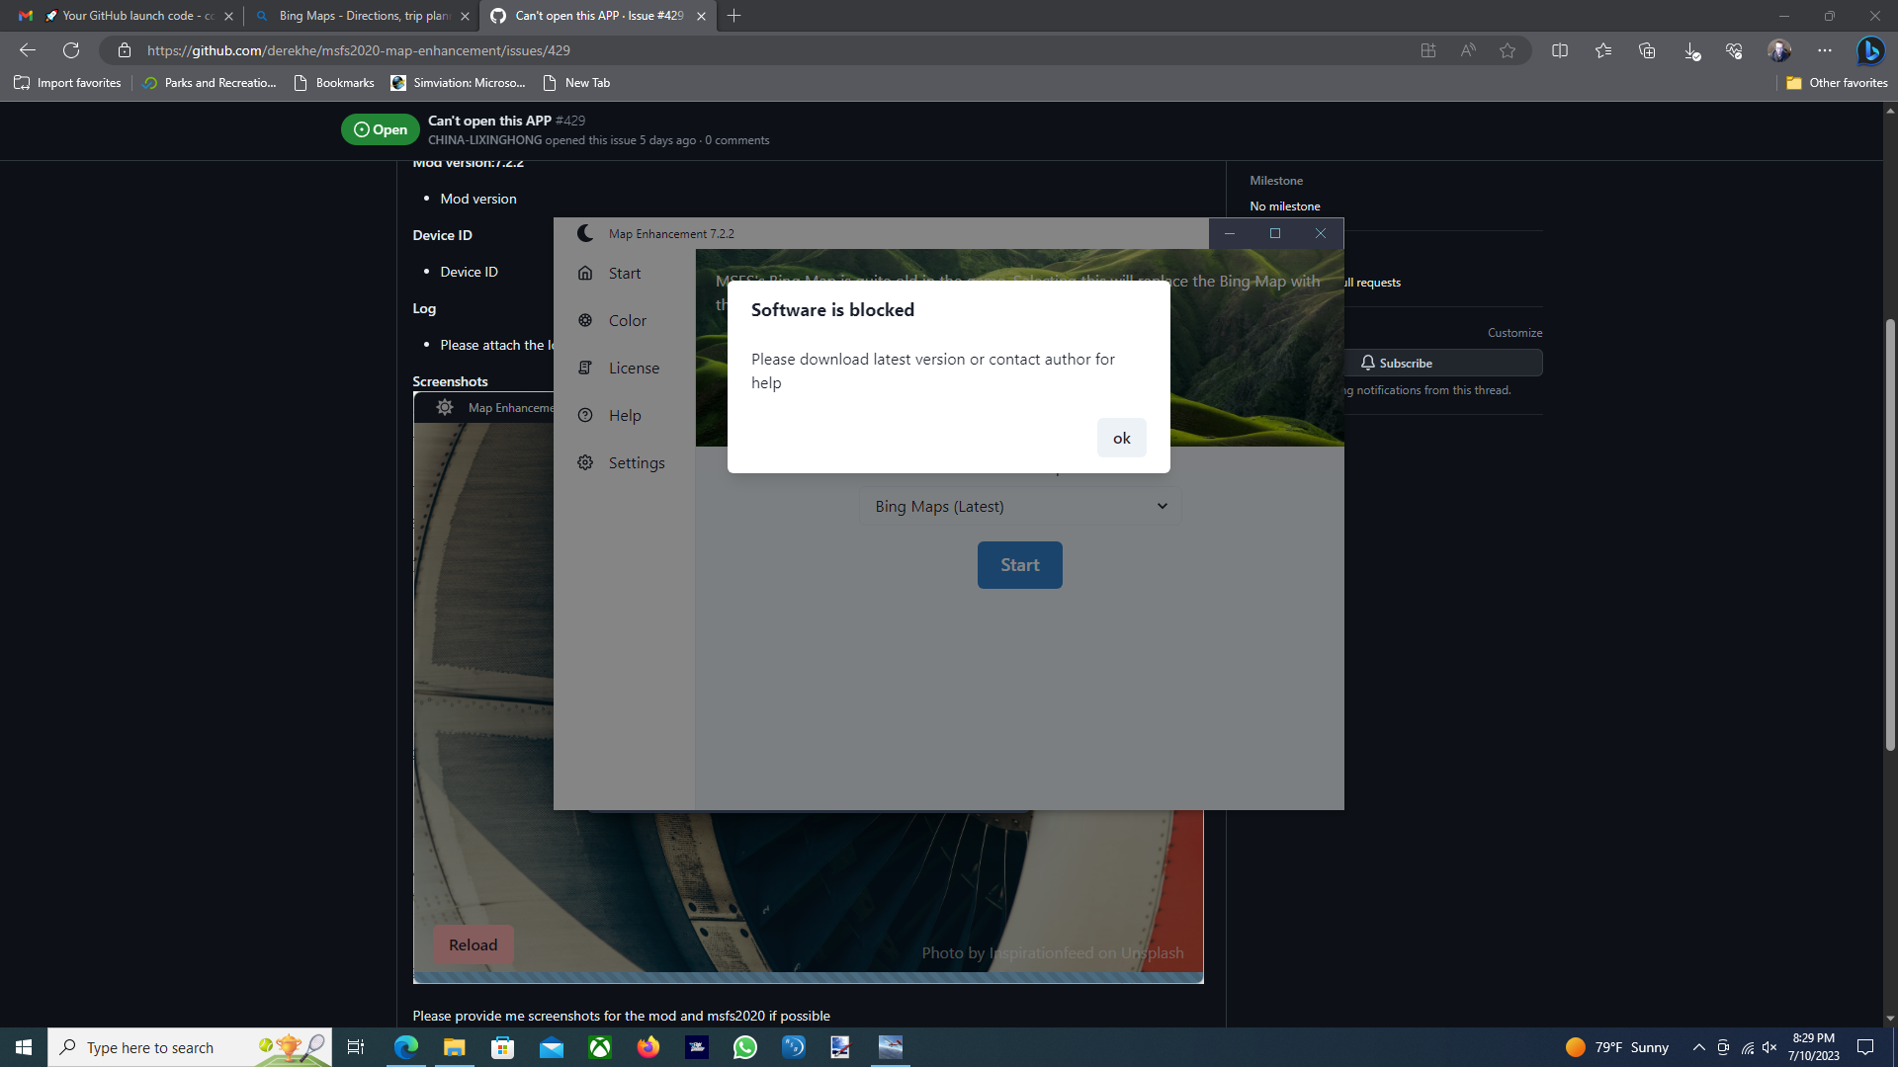The width and height of the screenshot is (1898, 1067).
Task: Open the Settings and more menu in Edge
Action: [x=1825, y=50]
